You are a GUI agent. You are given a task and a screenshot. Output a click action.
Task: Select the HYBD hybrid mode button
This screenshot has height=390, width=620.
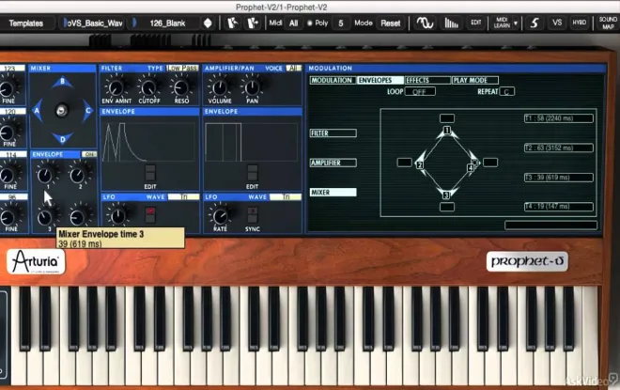(x=580, y=23)
